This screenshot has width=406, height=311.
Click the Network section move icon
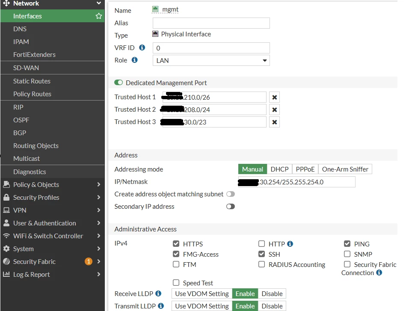coord(6,3)
